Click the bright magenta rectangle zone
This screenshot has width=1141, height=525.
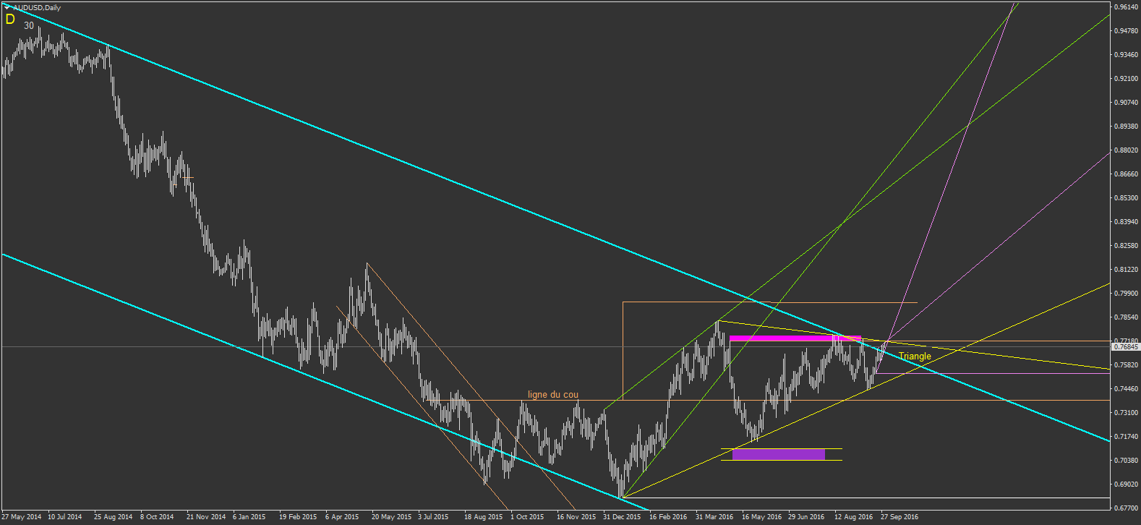point(795,338)
